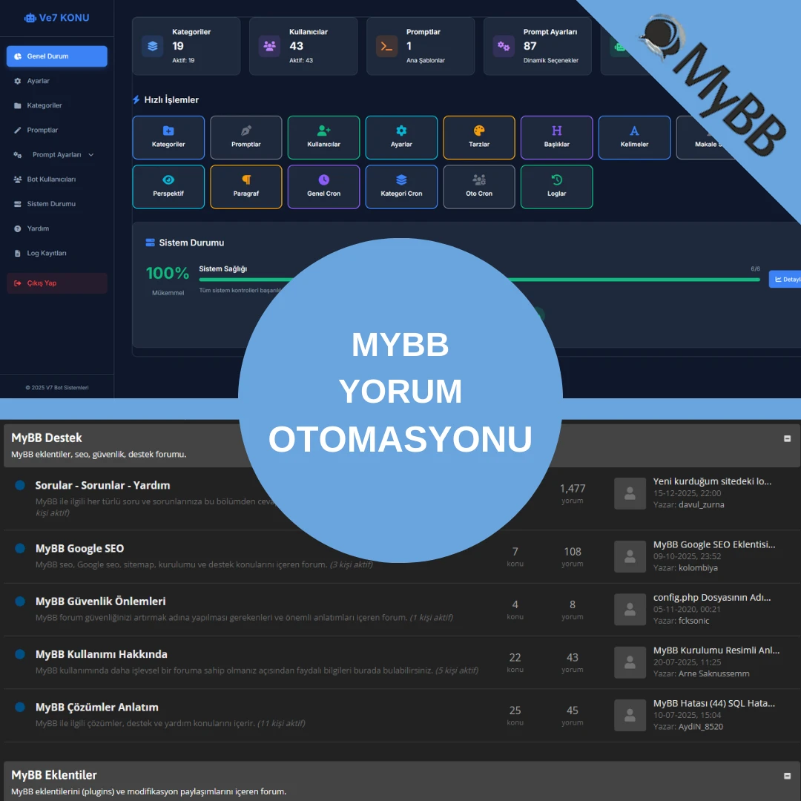Click the MyBB Google SEO status dot

coord(20,548)
